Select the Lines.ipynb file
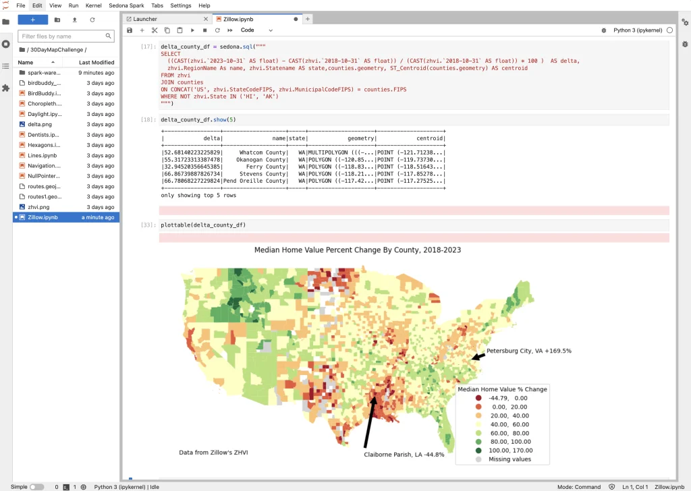Viewport: 691px width, 491px height. click(x=66, y=155)
